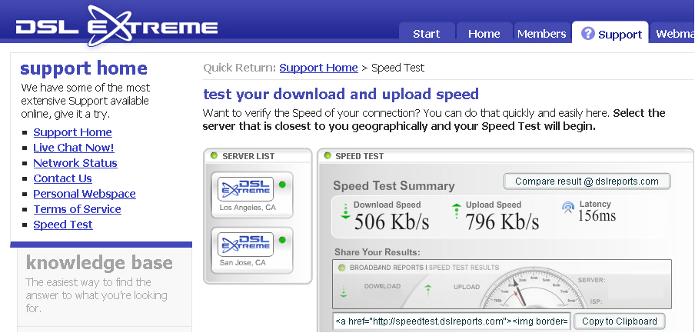Go to the Home tab
The width and height of the screenshot is (695, 333).
[x=484, y=33]
